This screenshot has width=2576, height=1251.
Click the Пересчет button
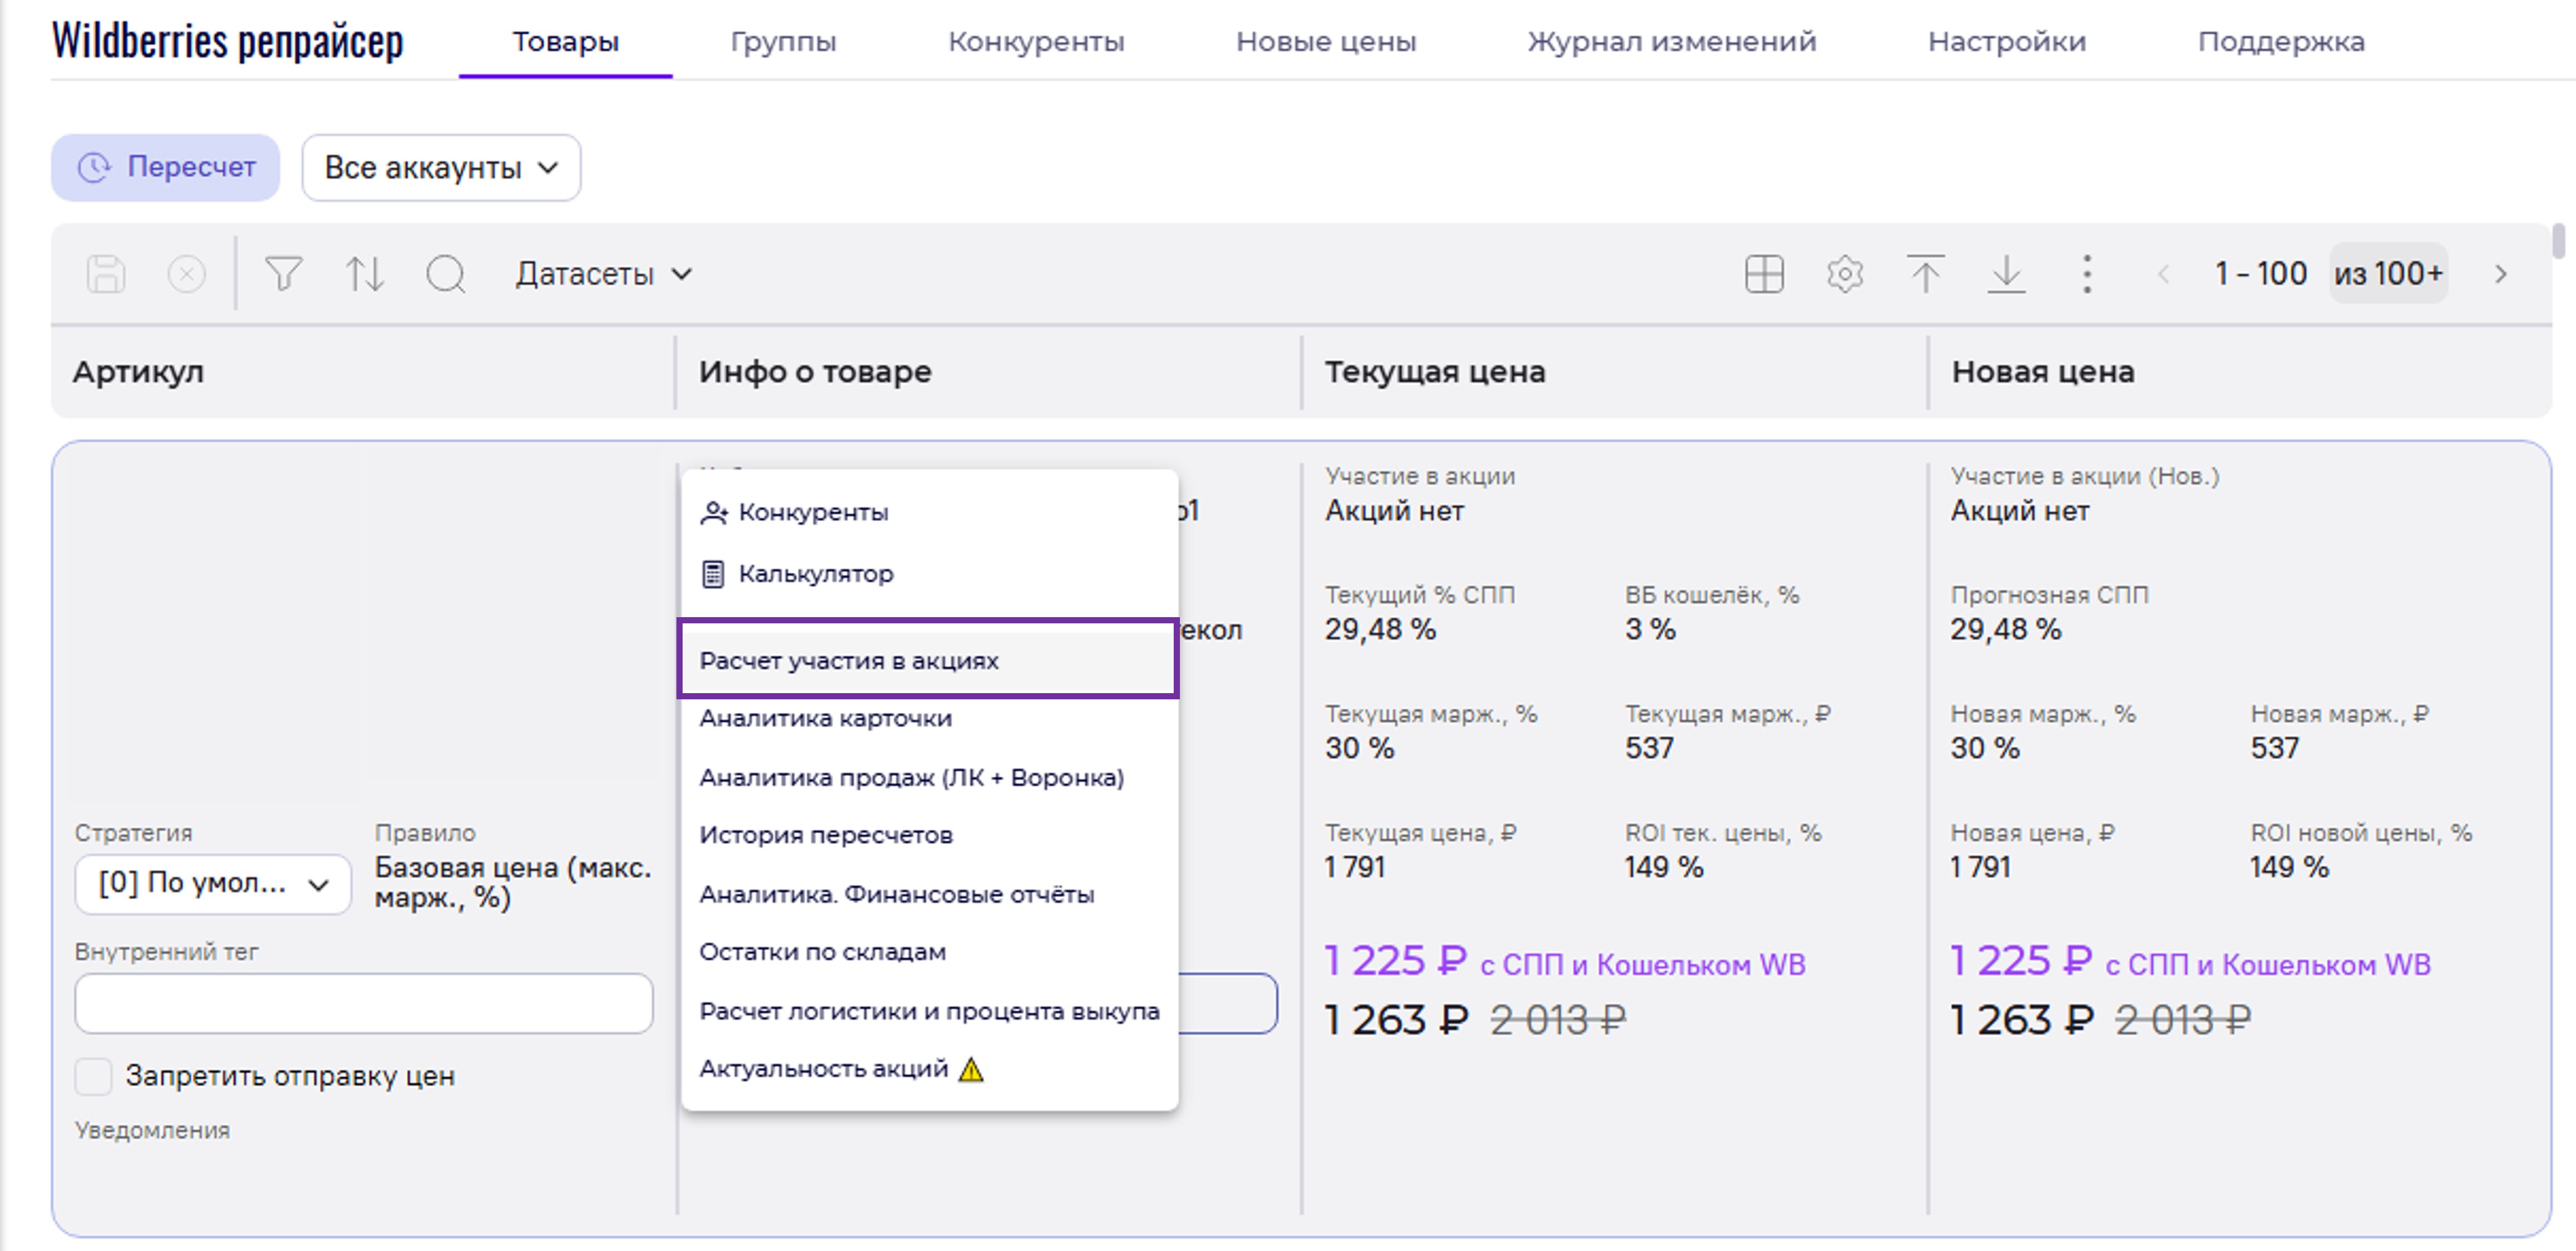[x=166, y=167]
